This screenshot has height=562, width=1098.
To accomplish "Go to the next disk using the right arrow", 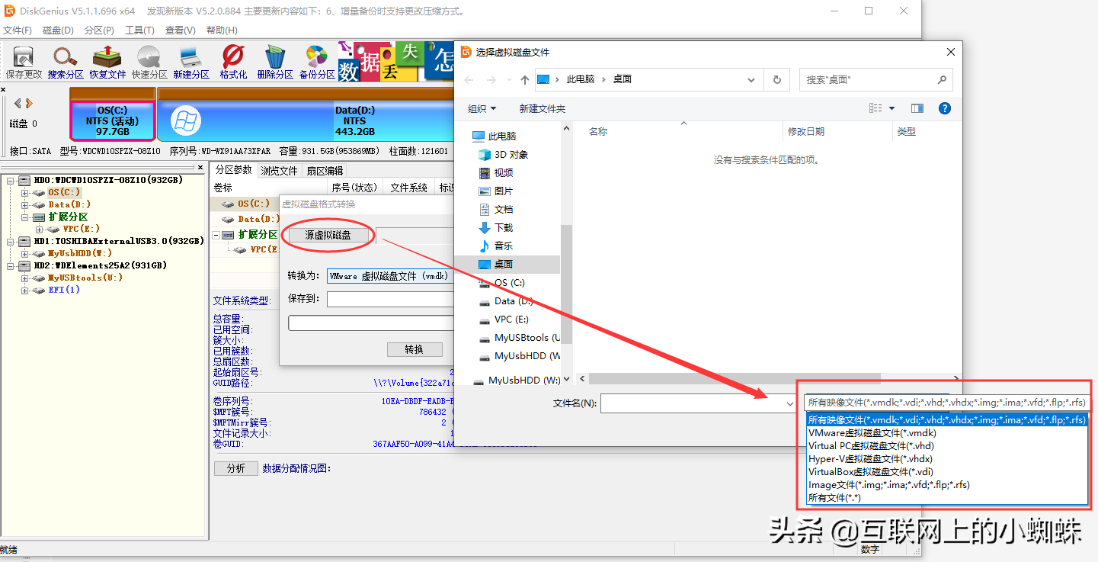I will click(x=29, y=103).
